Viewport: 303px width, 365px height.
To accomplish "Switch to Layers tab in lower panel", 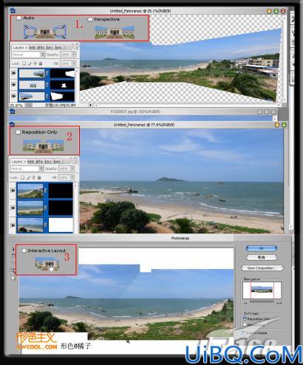I will 18,162.
